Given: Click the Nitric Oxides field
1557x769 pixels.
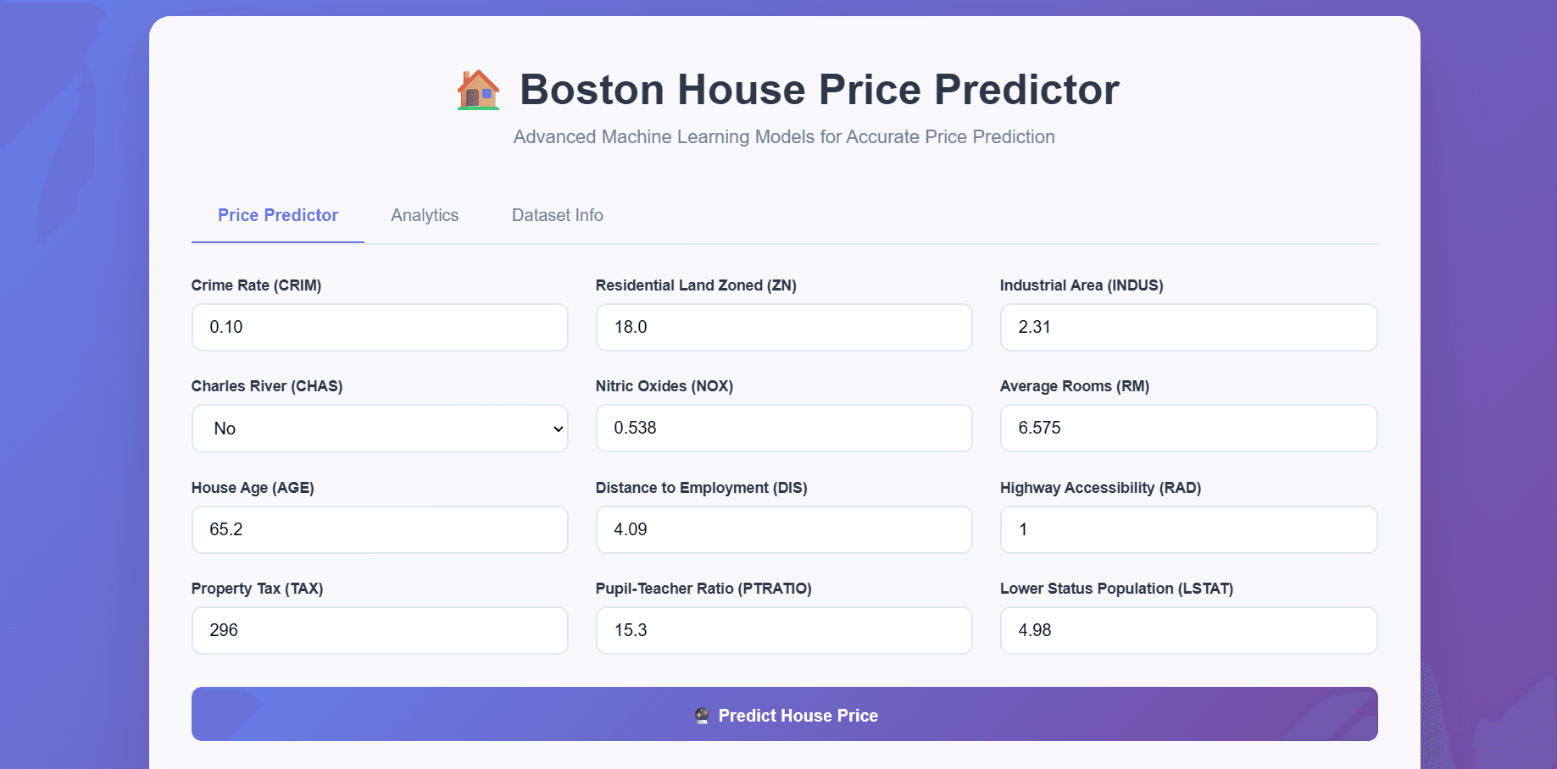Looking at the screenshot, I should [784, 428].
